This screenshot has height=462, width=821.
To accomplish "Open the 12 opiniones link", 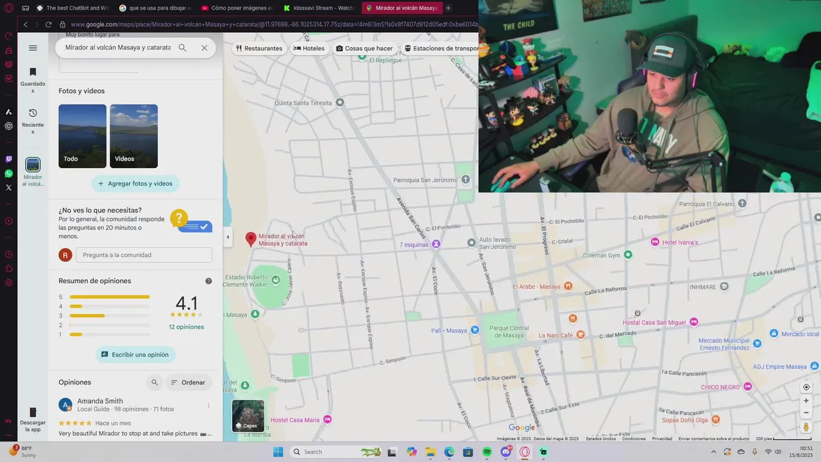I will (x=186, y=327).
